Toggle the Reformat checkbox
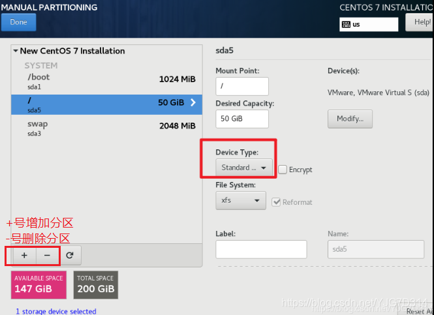The height and width of the screenshot is (315, 434). [276, 202]
